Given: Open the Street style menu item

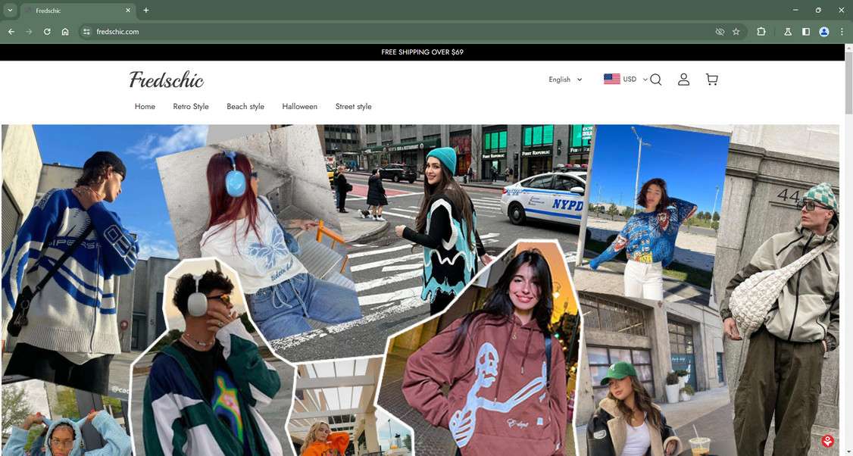Looking at the screenshot, I should (354, 107).
